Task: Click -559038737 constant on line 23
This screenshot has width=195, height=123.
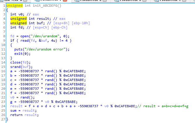Action: point(29,102)
